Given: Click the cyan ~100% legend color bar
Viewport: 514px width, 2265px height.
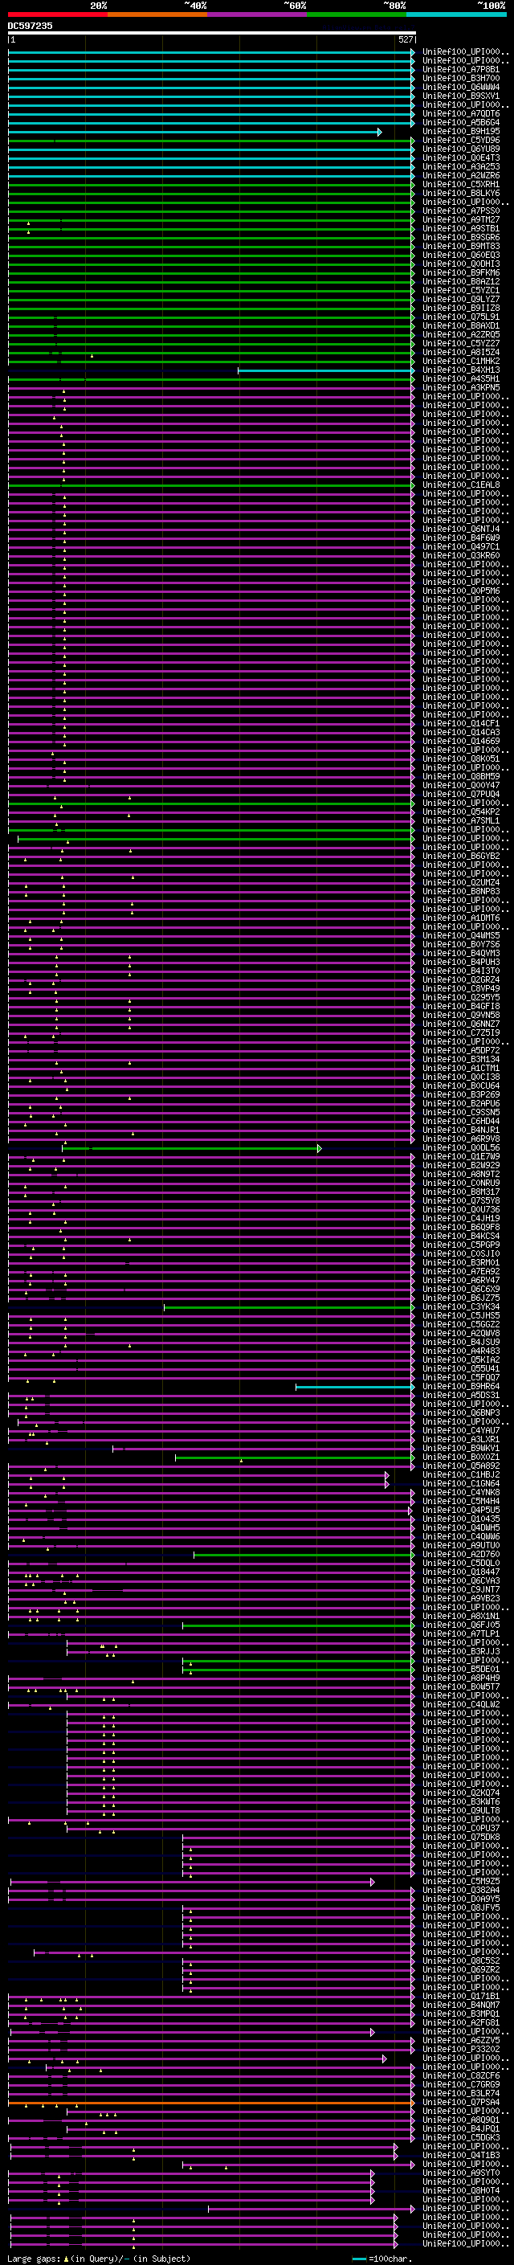Looking at the screenshot, I should coord(456,14).
